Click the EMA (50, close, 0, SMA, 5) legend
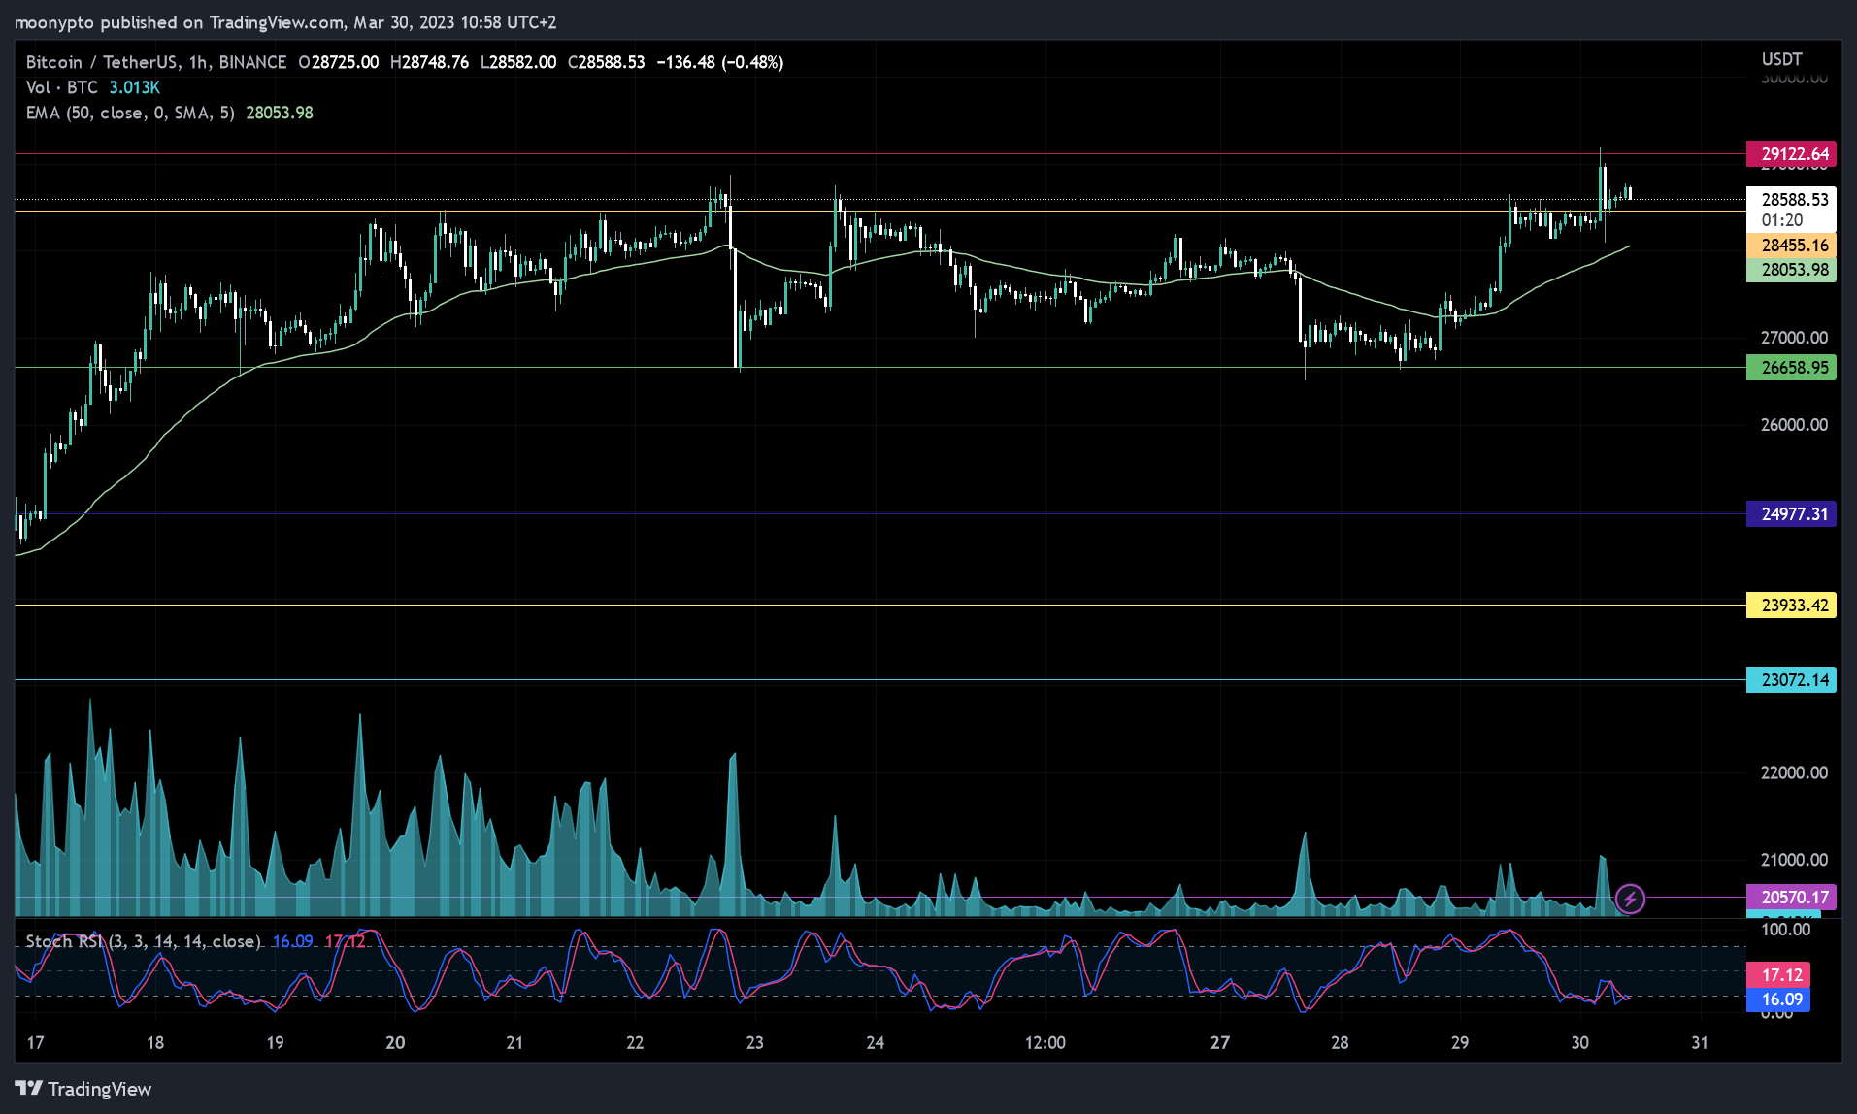 130,113
